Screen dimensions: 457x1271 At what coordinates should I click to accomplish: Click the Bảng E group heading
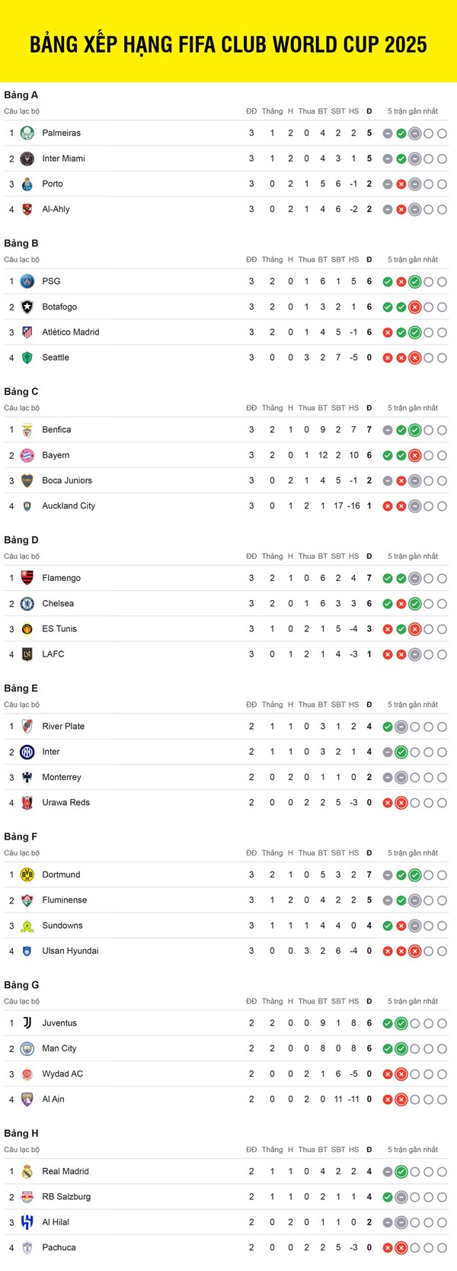click(x=21, y=688)
